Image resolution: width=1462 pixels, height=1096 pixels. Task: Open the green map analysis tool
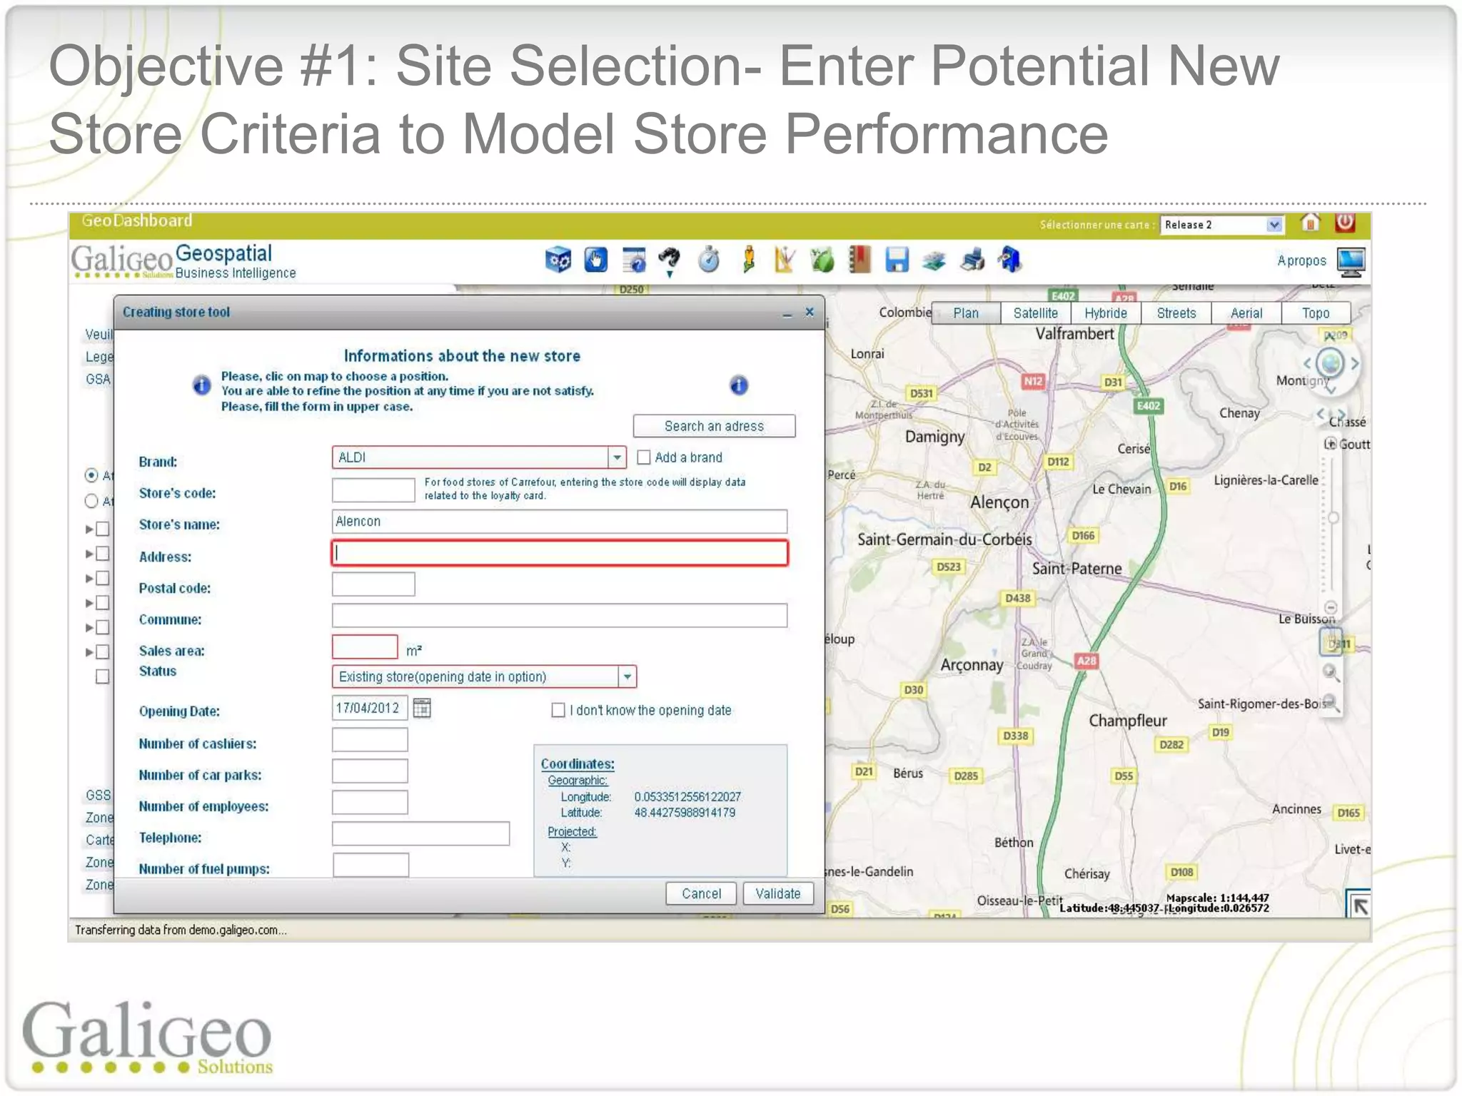click(x=822, y=260)
